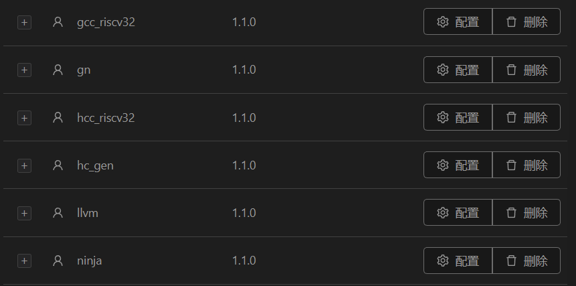The width and height of the screenshot is (576, 286).
Task: Expand the hc_gen row
Action: [24, 165]
